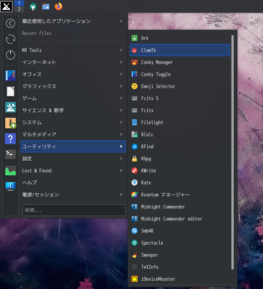Expand the インターネット submenu arrow
Screen dimensions: 263x289
[x=121, y=62]
